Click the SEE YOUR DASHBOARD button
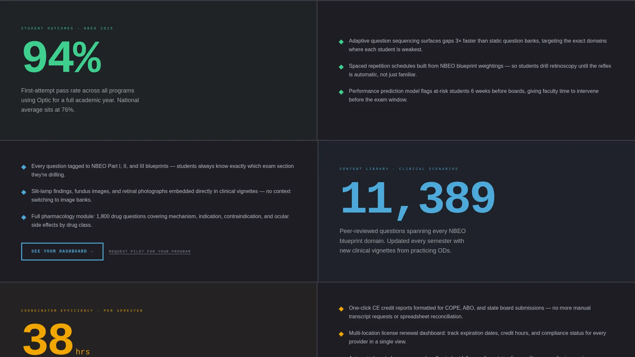 [x=62, y=252]
